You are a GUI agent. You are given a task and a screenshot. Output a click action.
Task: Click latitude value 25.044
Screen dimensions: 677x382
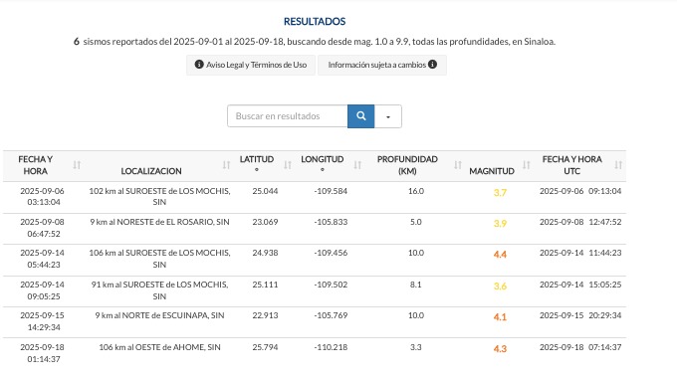click(x=265, y=191)
